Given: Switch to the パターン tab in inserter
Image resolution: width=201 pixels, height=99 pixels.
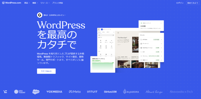Looking at the screenshot, I should pyautogui.click(x=104, y=32).
